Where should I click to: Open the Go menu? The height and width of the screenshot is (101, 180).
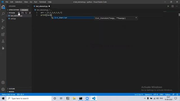click(31, 2)
